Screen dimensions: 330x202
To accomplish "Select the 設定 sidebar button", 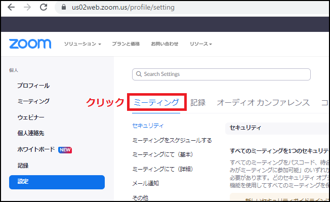I will (x=57, y=182).
